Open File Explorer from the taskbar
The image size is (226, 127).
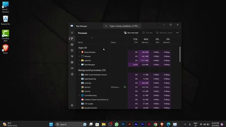pos(103,125)
